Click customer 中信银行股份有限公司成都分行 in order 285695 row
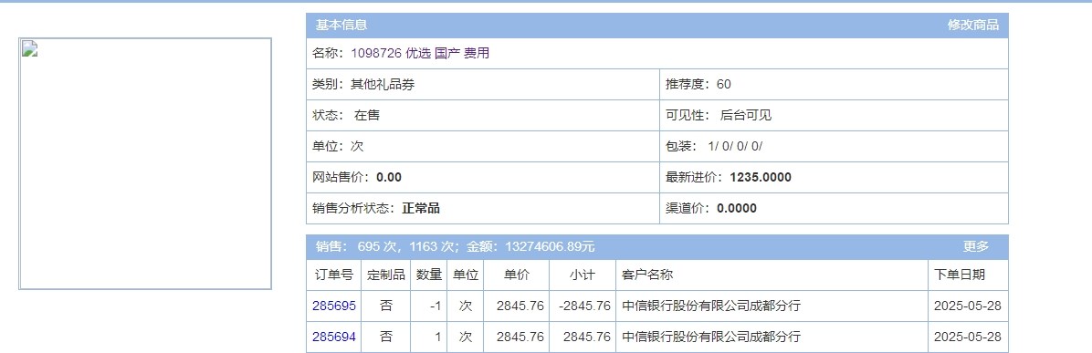This screenshot has width=1092, height=353. coord(711,306)
